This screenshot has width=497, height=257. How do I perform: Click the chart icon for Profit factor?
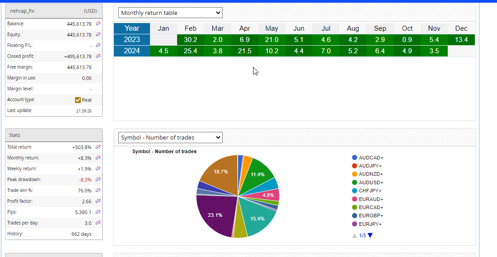(x=98, y=201)
